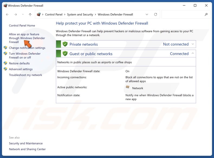This screenshot has width=214, height=158.
Task: Click shield icon beside Change notification settings
Action: click(x=5, y=48)
